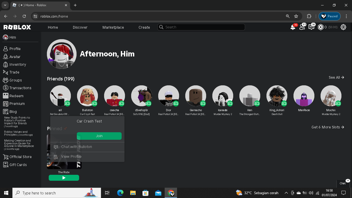Open friend Bulloton's avatar
The image size is (352, 198).
coord(87,96)
